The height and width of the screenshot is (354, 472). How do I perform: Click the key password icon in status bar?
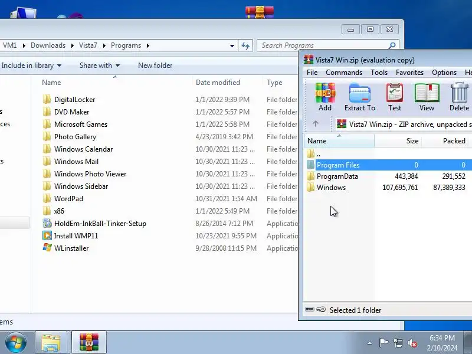click(x=321, y=309)
